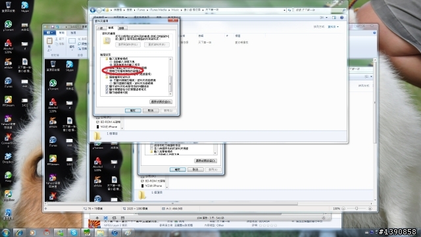Image resolution: width=421 pixels, height=237 pixels.
Task: Switch to 檢視 tab in folder options
Action: tap(111, 28)
